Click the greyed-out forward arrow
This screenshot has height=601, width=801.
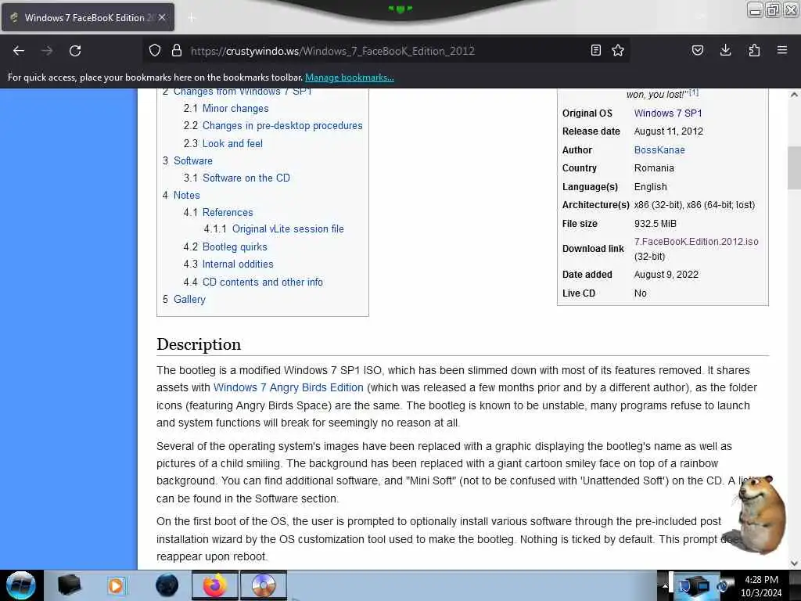[x=47, y=51]
